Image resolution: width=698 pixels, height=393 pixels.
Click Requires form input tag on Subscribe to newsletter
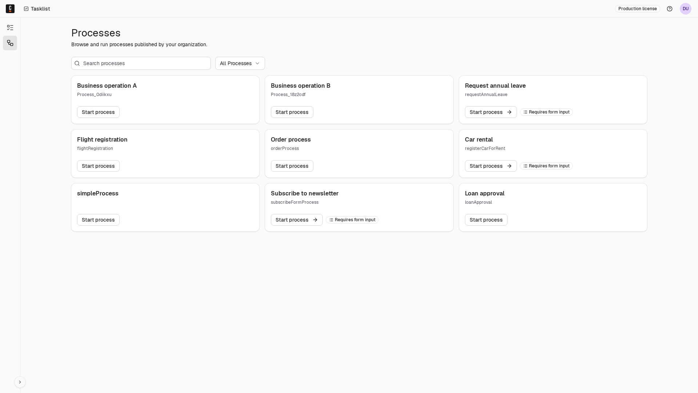352,220
